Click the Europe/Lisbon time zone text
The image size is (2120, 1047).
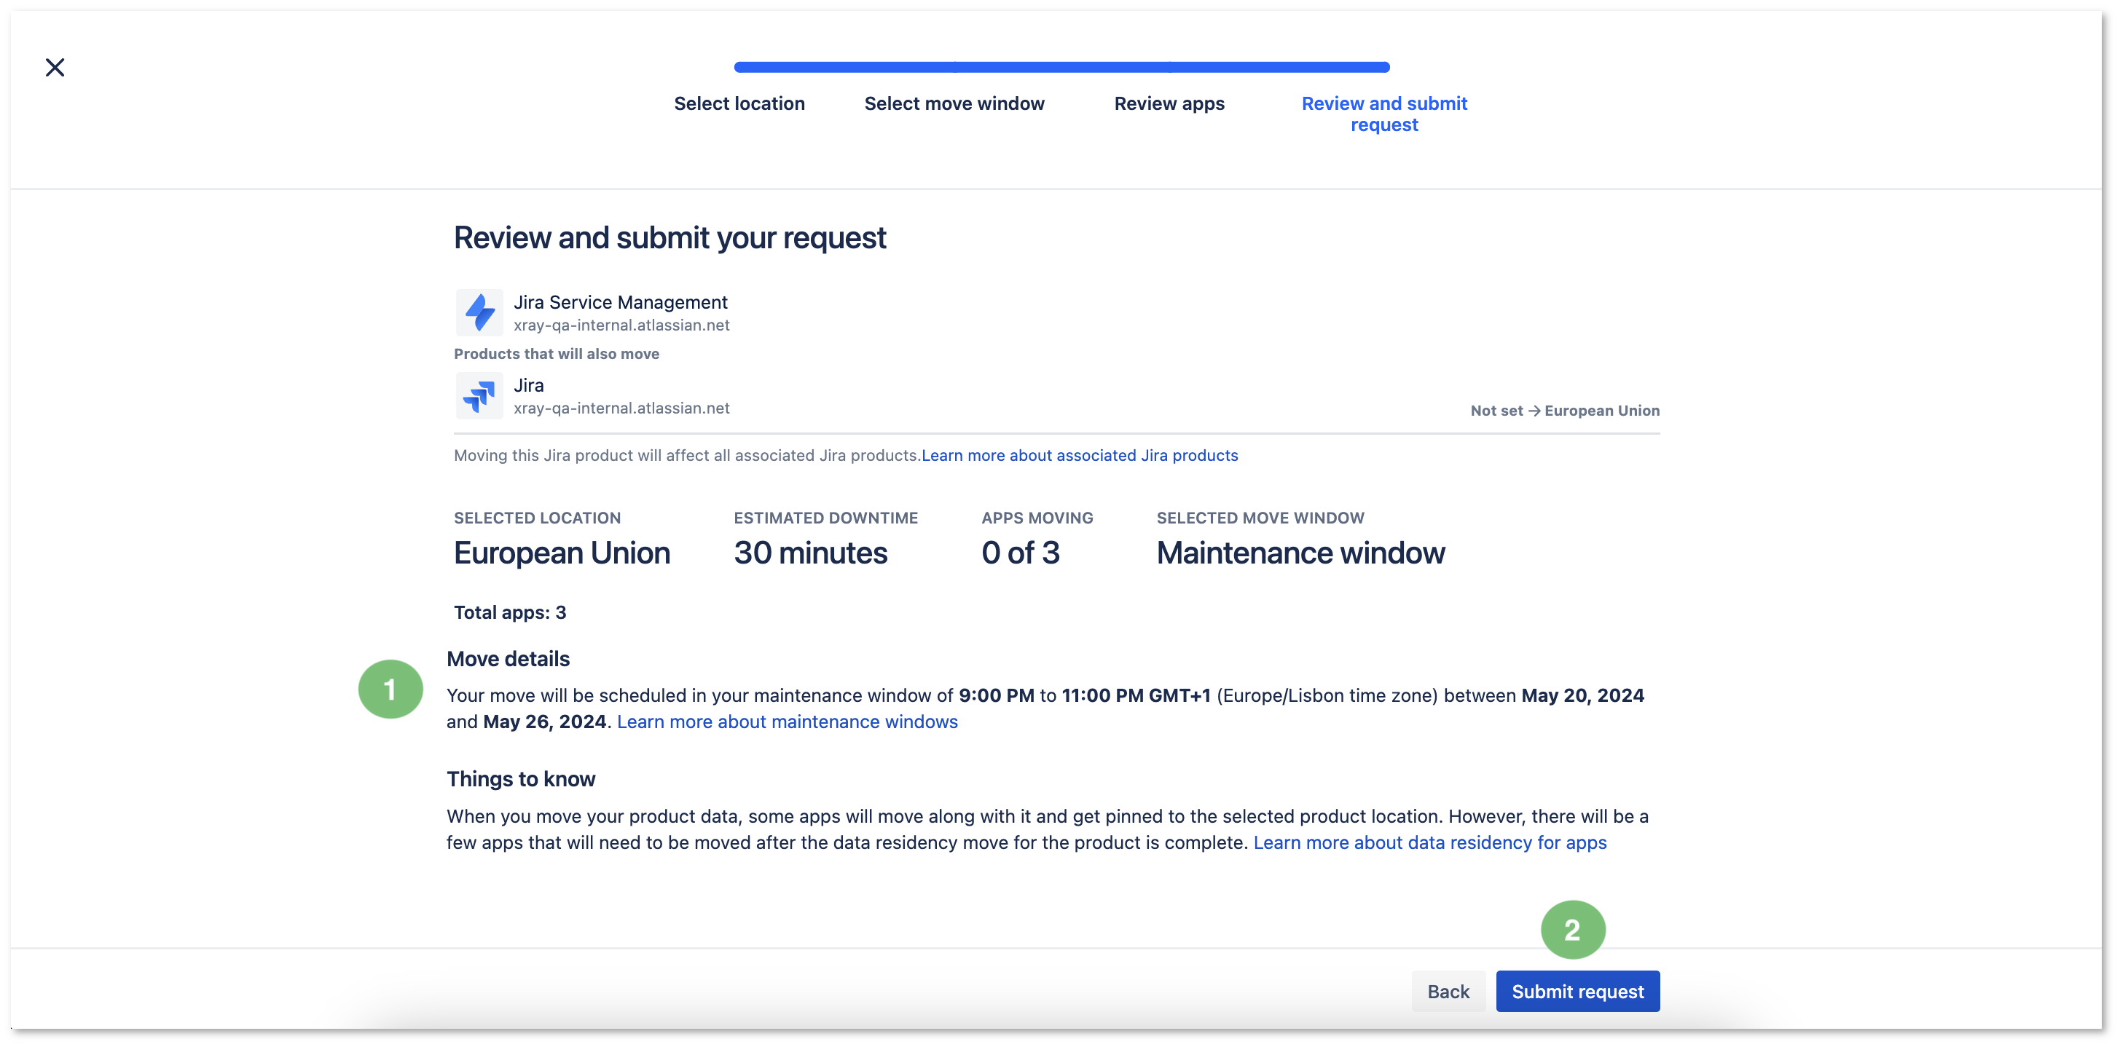[x=1327, y=696]
